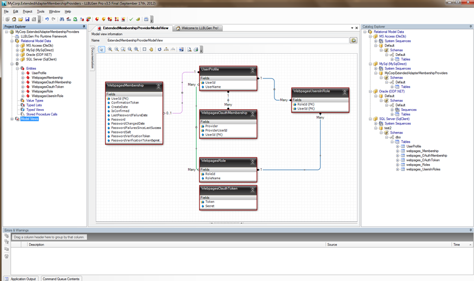Screen dimensions: 474x281
Task: Click the model view Name input field
Action: pyautogui.click(x=227, y=41)
